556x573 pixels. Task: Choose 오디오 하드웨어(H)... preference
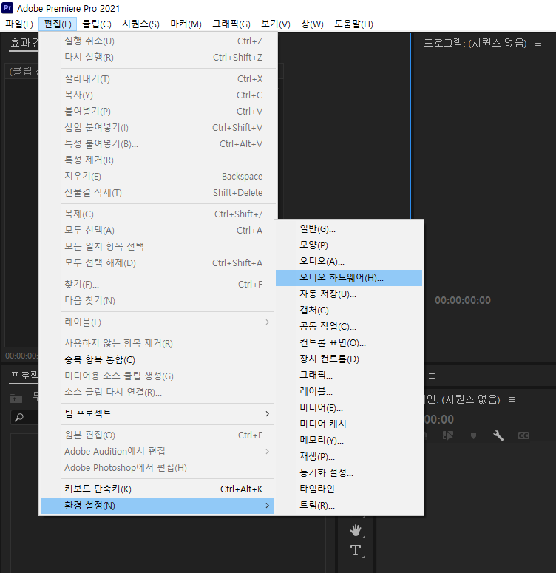(x=349, y=278)
